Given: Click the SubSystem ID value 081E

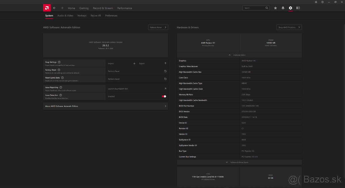Looking at the screenshot, I should (x=244, y=140).
